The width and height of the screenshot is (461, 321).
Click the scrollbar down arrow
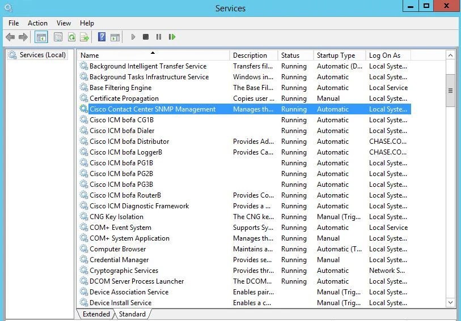pos(450,302)
